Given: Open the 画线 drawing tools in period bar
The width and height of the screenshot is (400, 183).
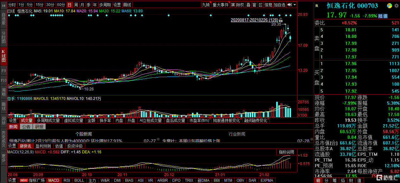Looking at the screenshot, I should point(127,5).
